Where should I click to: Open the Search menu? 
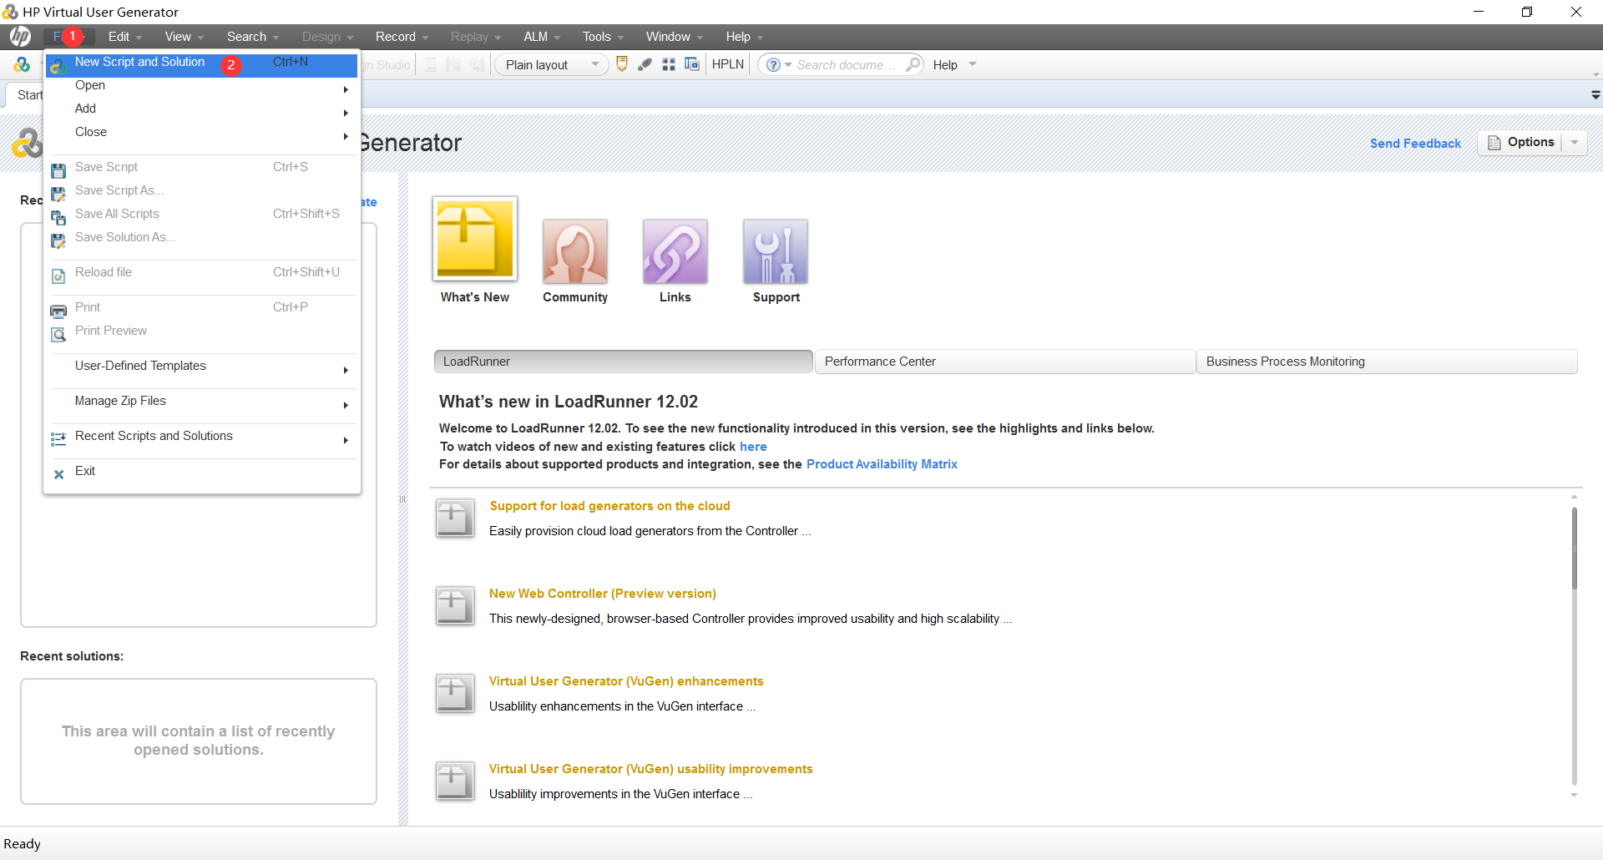252,37
